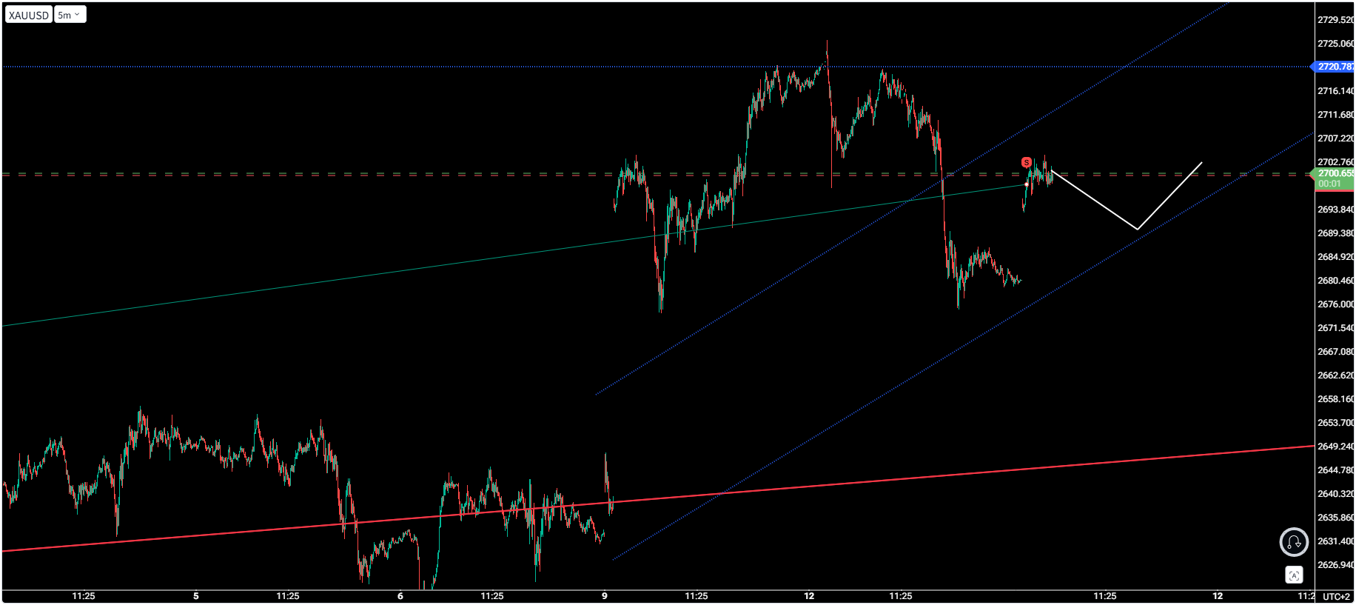Viewport: 1356px width, 605px height.
Task: Click the green 2700.655 current price label
Action: 1335,173
